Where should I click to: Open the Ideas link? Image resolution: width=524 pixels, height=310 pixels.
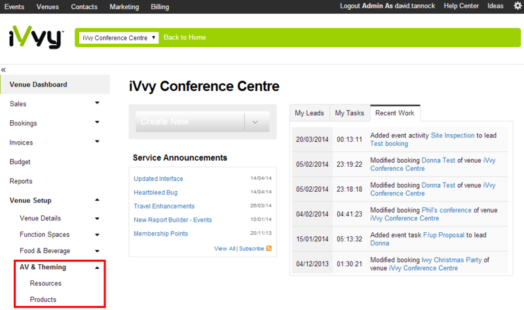[x=495, y=6]
